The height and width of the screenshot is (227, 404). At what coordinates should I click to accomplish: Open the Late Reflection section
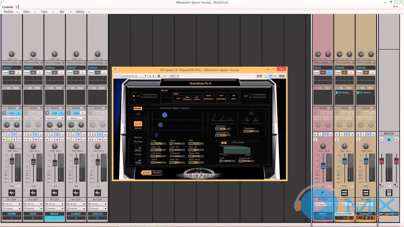[221, 97]
